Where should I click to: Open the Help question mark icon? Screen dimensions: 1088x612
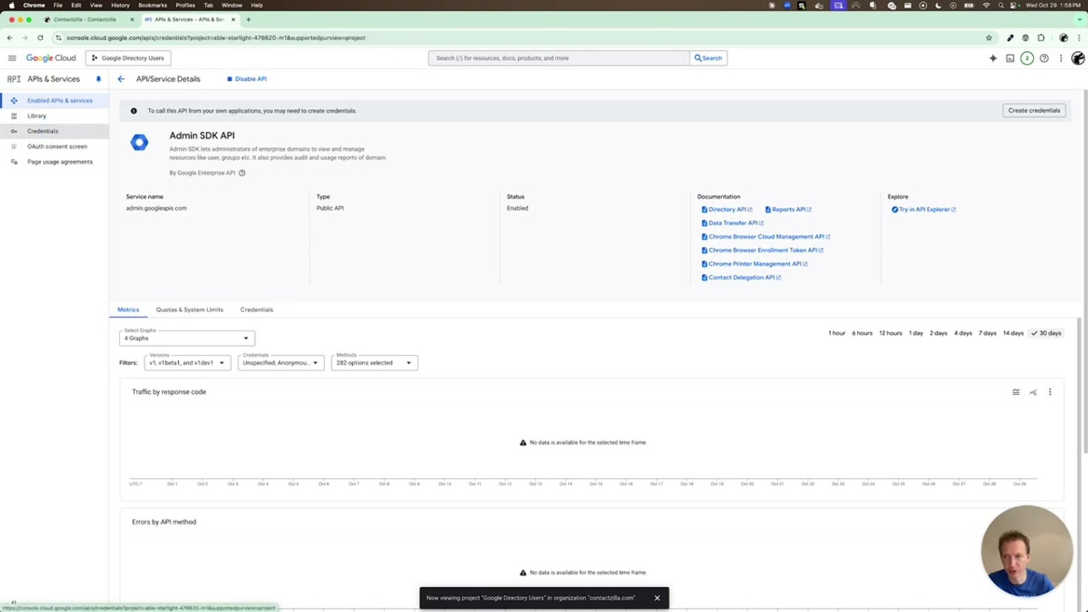coord(1044,58)
